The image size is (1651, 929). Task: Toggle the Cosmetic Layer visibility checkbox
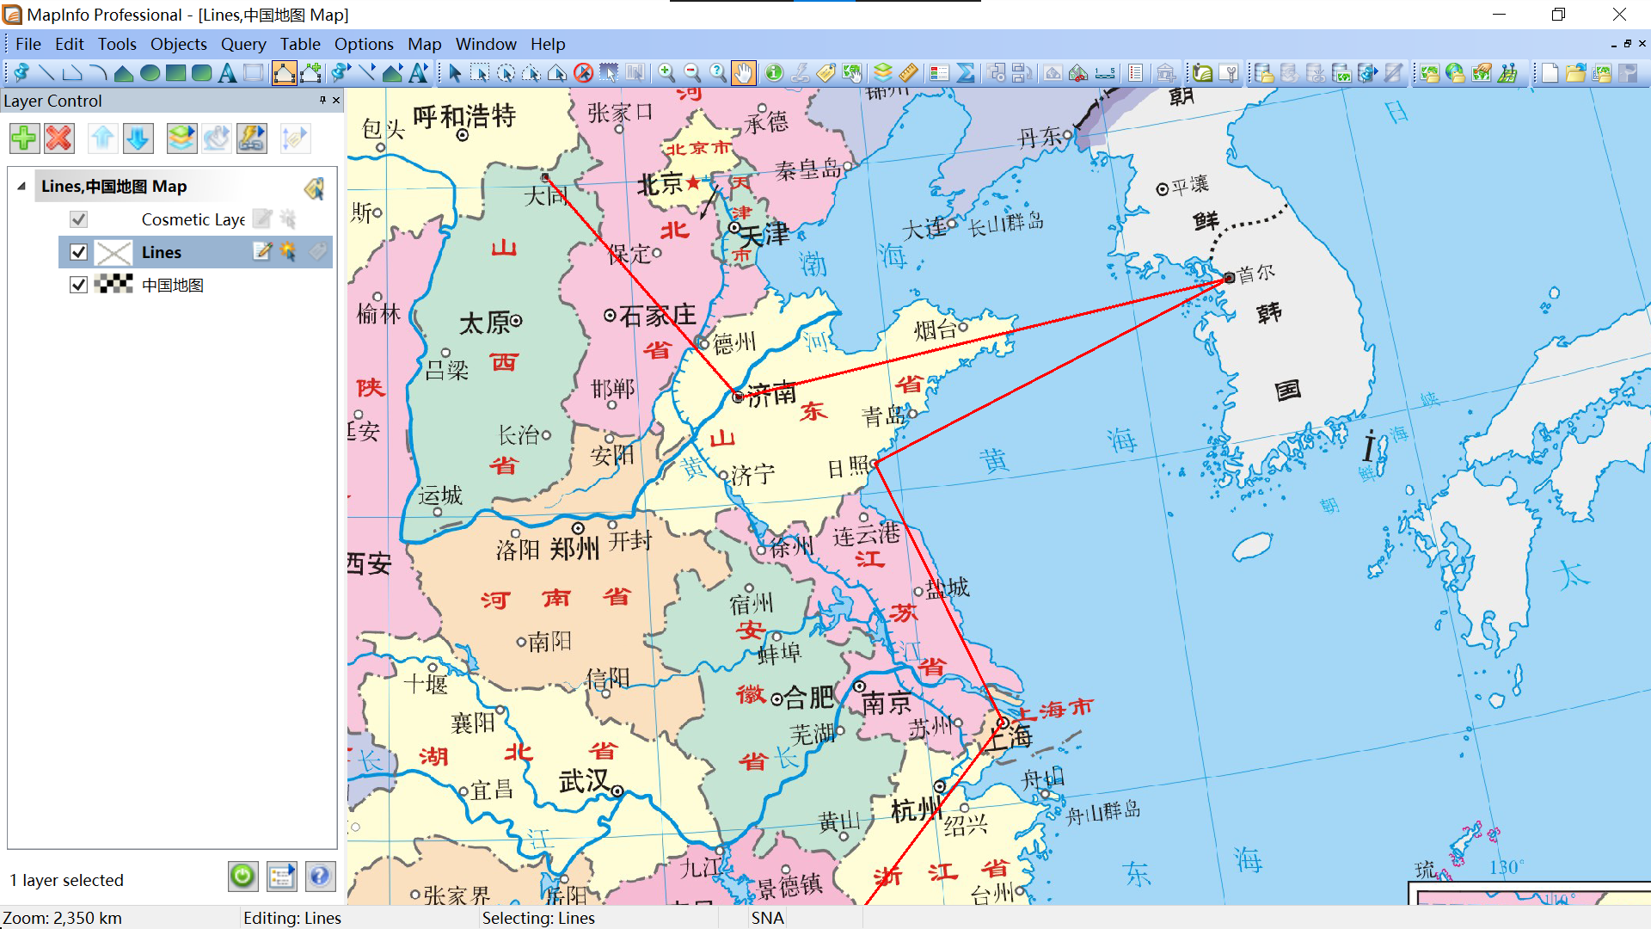coord(78,219)
